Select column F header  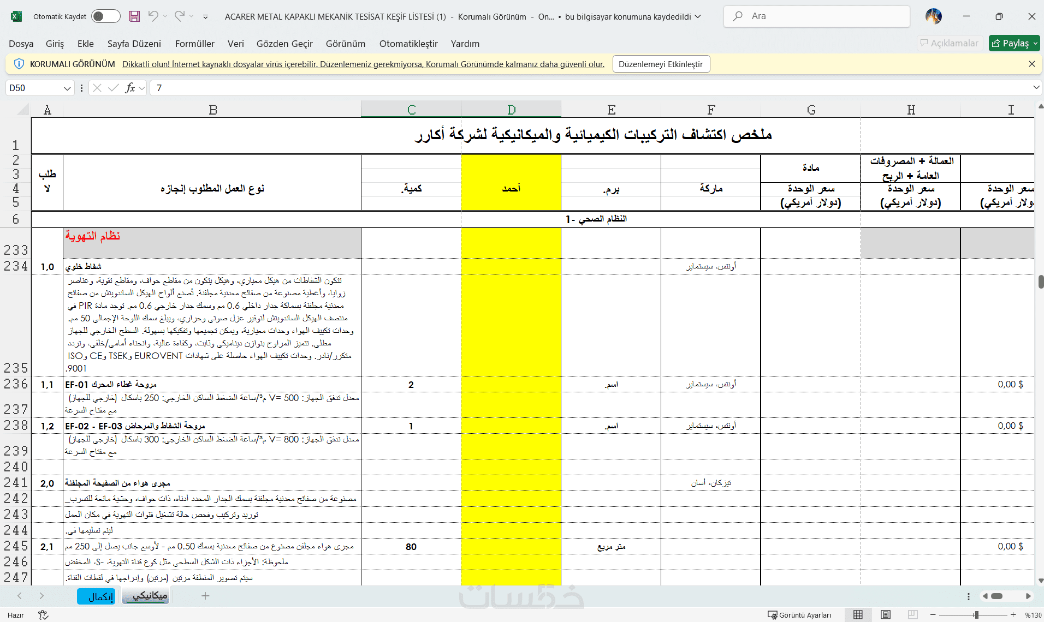[x=711, y=110]
